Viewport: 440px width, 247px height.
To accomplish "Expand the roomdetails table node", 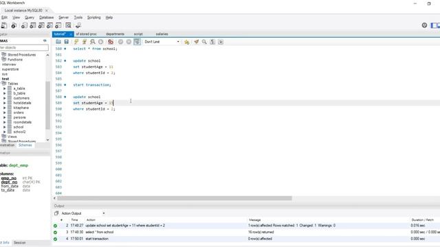I will click(5, 122).
